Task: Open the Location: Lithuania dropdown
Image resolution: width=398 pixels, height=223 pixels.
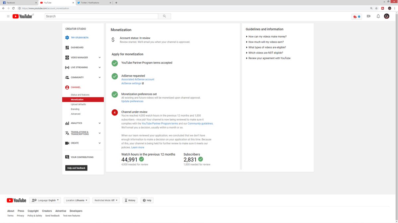Action: pyautogui.click(x=77, y=200)
